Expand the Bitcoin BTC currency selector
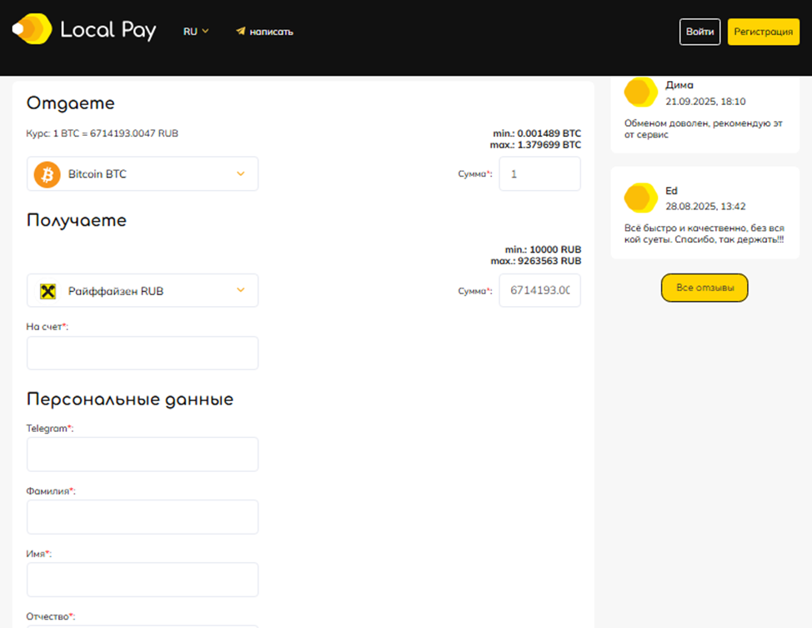 143,174
